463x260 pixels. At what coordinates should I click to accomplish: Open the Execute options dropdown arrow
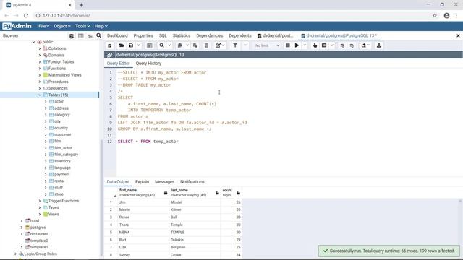pos(305,45)
